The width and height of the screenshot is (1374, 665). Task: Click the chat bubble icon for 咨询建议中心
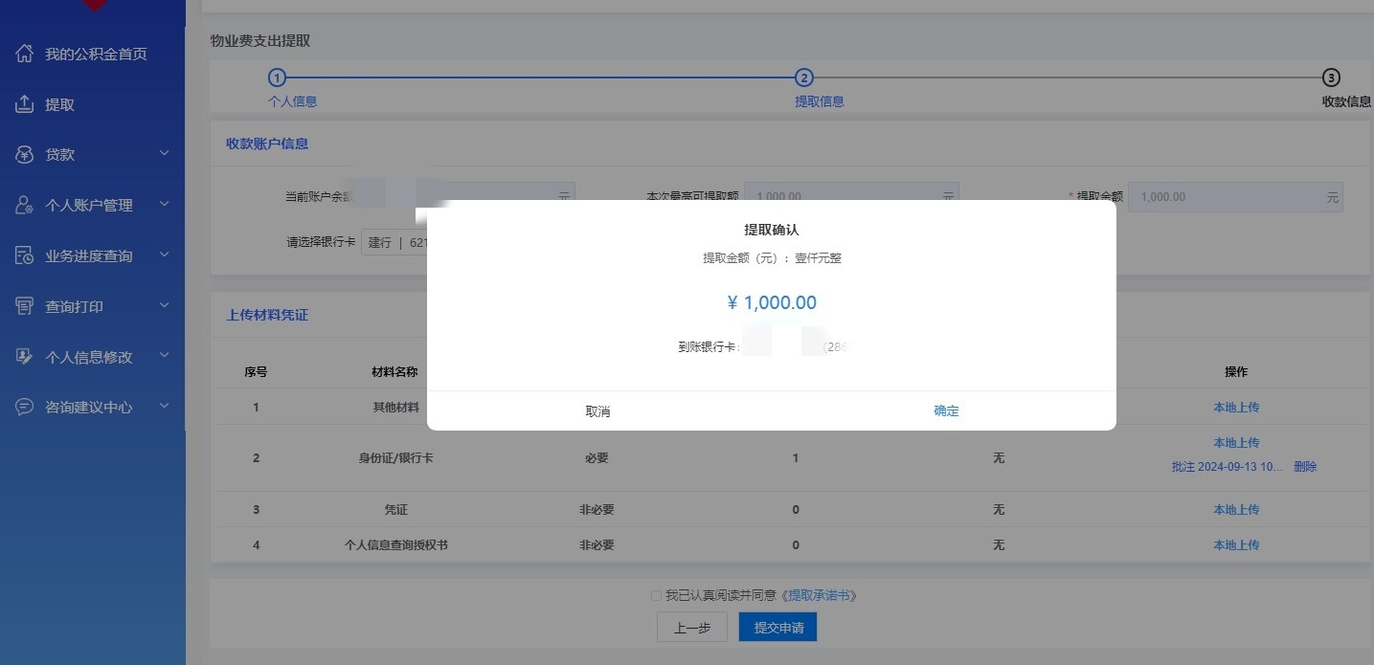tap(25, 407)
